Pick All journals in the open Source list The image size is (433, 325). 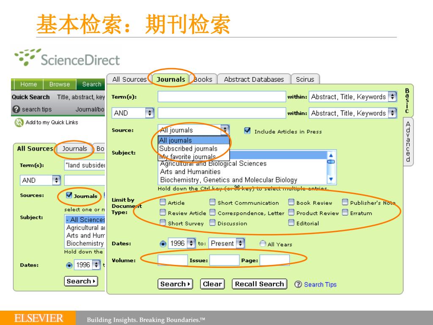click(194, 140)
